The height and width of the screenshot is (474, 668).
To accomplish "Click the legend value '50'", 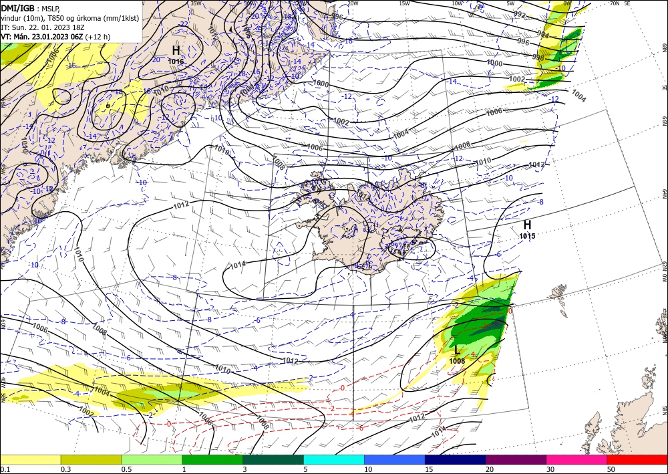I will pyautogui.click(x=611, y=469).
